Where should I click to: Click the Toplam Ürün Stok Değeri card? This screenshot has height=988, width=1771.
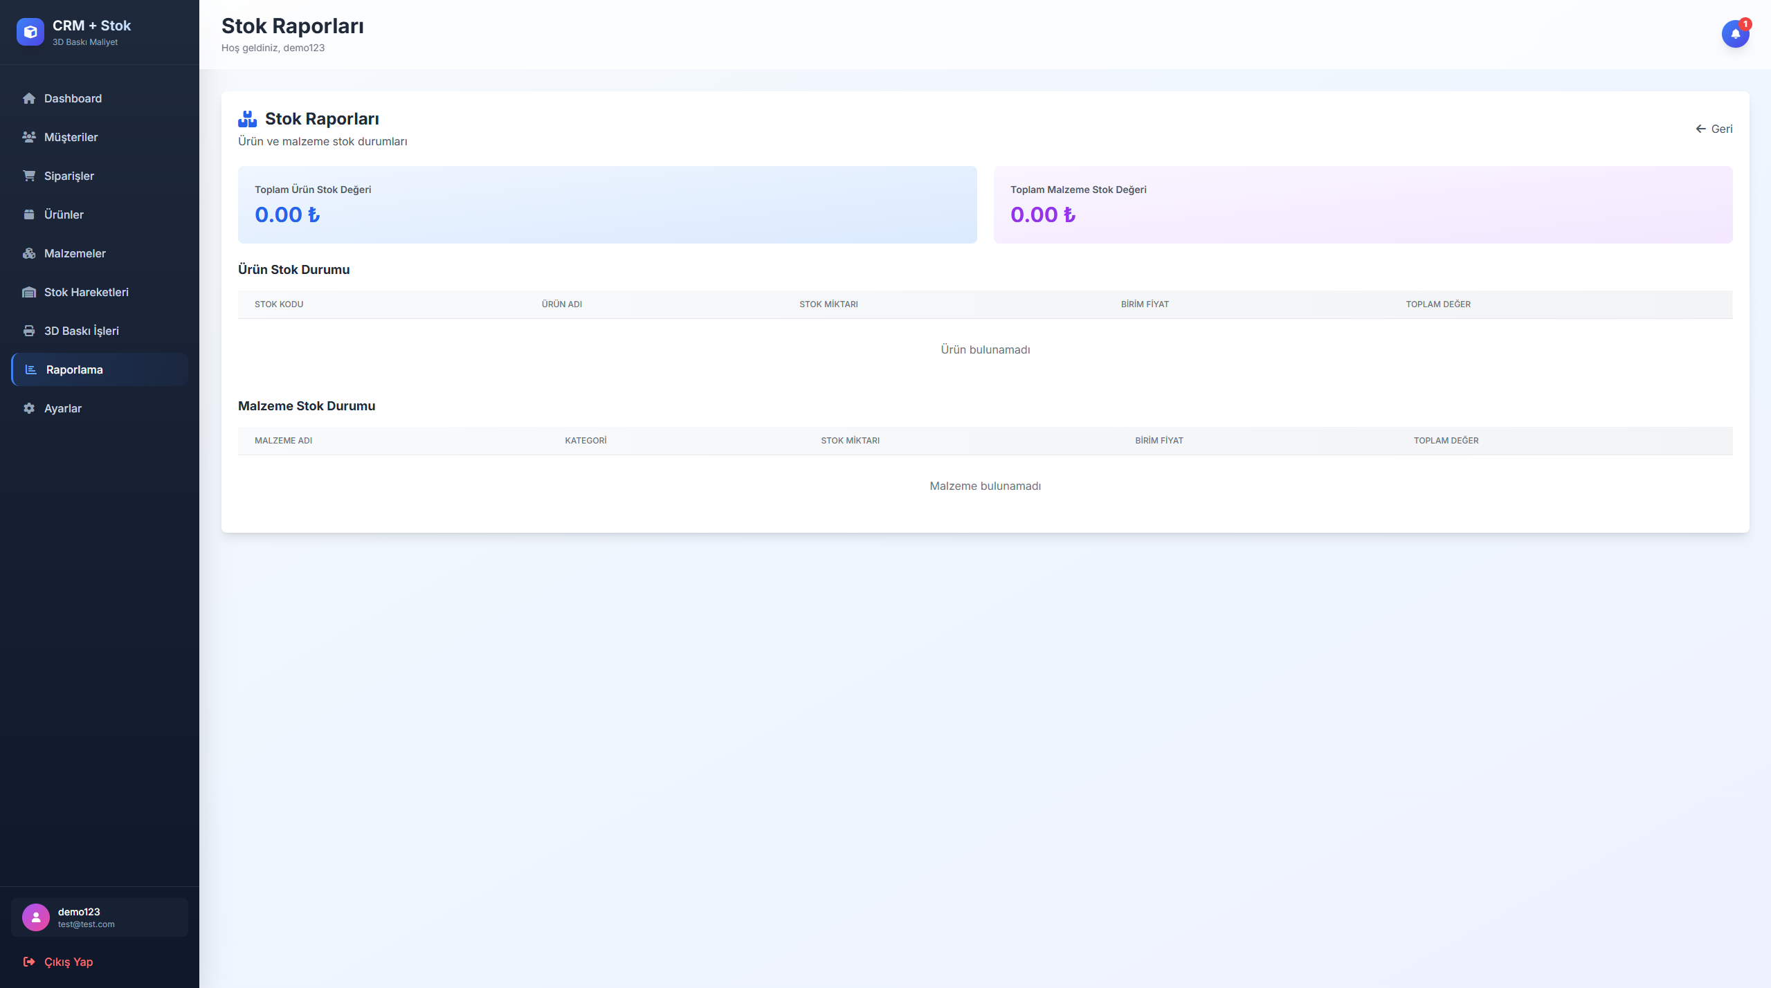pos(607,204)
